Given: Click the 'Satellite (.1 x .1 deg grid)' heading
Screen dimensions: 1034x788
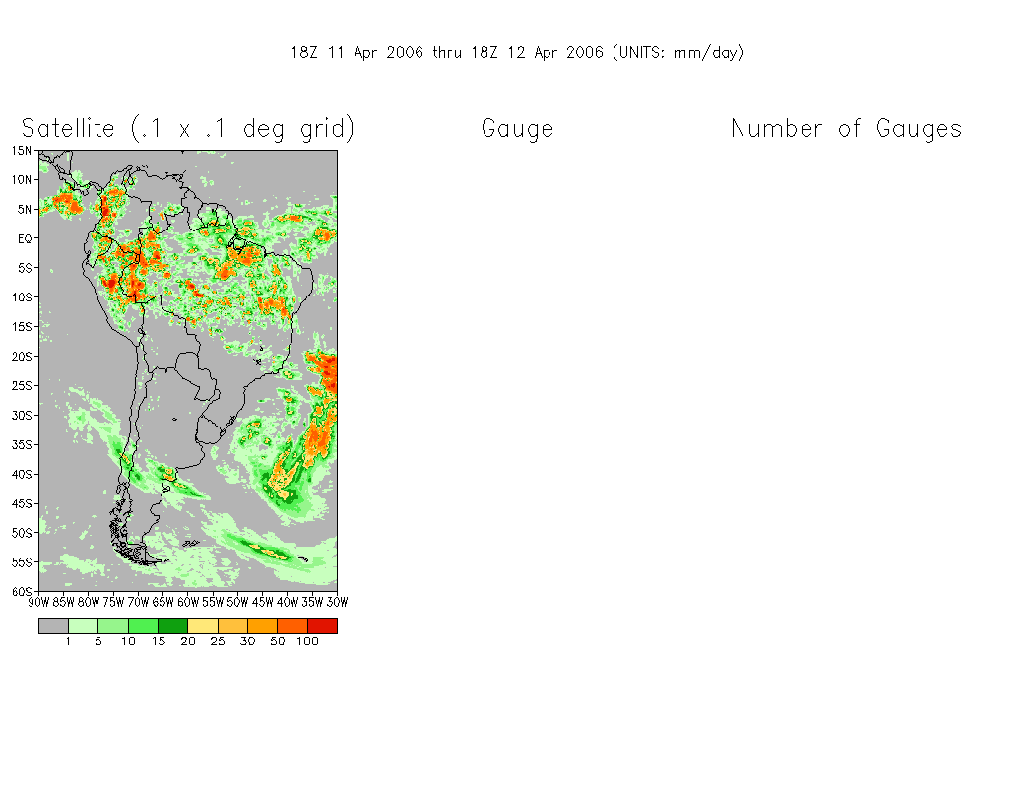Looking at the screenshot, I should click(x=188, y=128).
